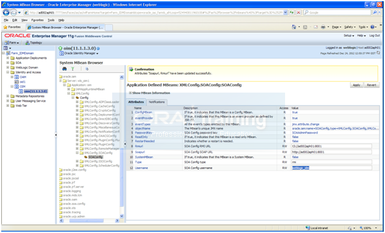Open the Username attribute link
Screen dimensions: 385x233
[142, 168]
